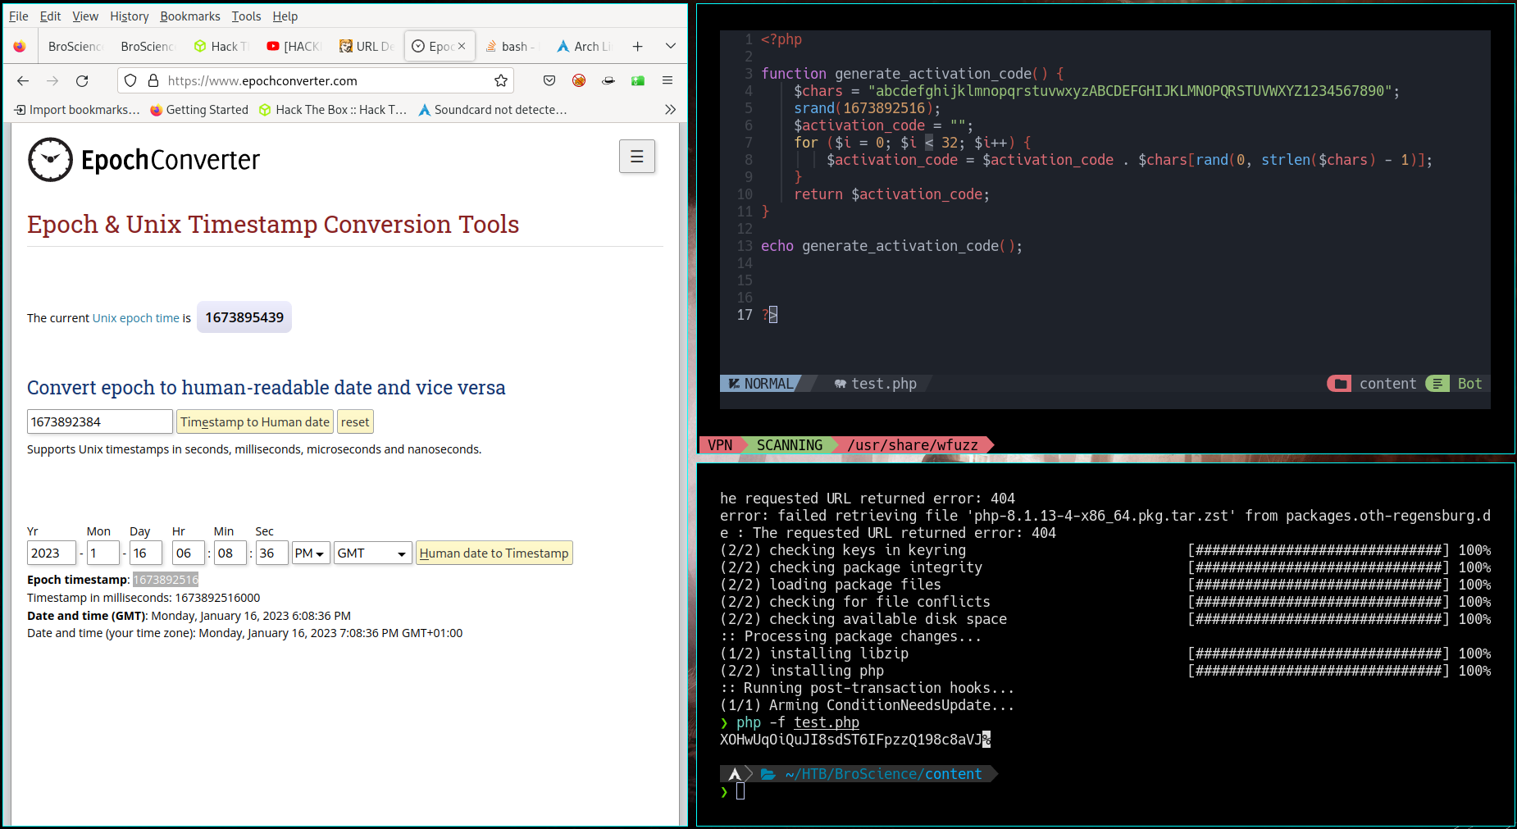Open the Edit menu
The height and width of the screenshot is (829, 1517).
tap(50, 16)
